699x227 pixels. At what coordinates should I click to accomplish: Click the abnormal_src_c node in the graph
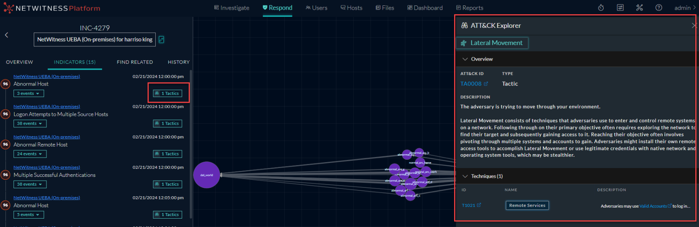coord(410,196)
